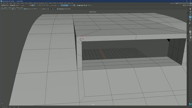This screenshot has height=108, width=192.
Task: Open the viewport View panel menu
Action: pyautogui.click(x=2, y=7)
